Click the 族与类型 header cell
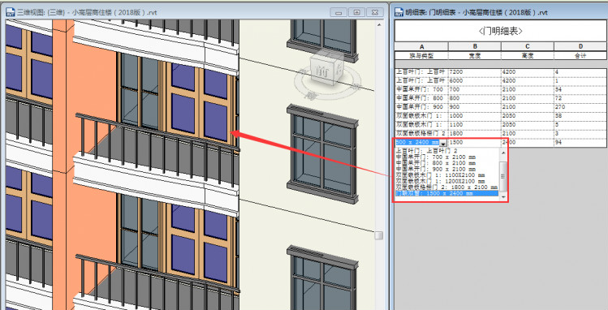The width and height of the screenshot is (608, 310). [421, 56]
